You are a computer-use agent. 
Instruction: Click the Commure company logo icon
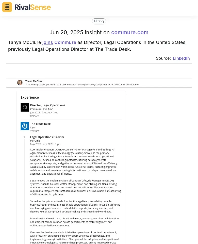click(x=25, y=107)
